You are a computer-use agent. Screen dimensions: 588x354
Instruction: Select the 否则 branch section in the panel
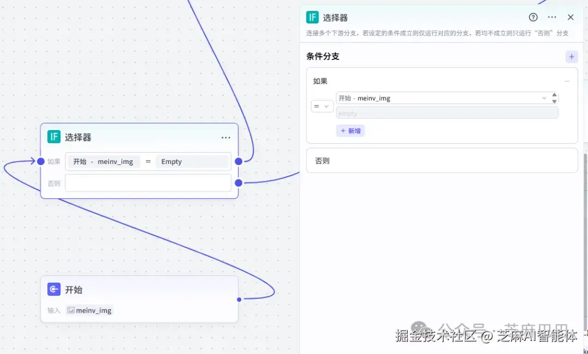(442, 160)
